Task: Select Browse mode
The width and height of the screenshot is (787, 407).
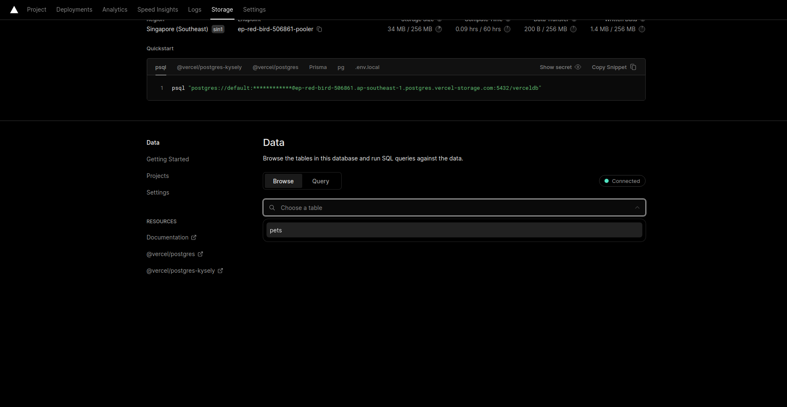Action: (x=284, y=181)
